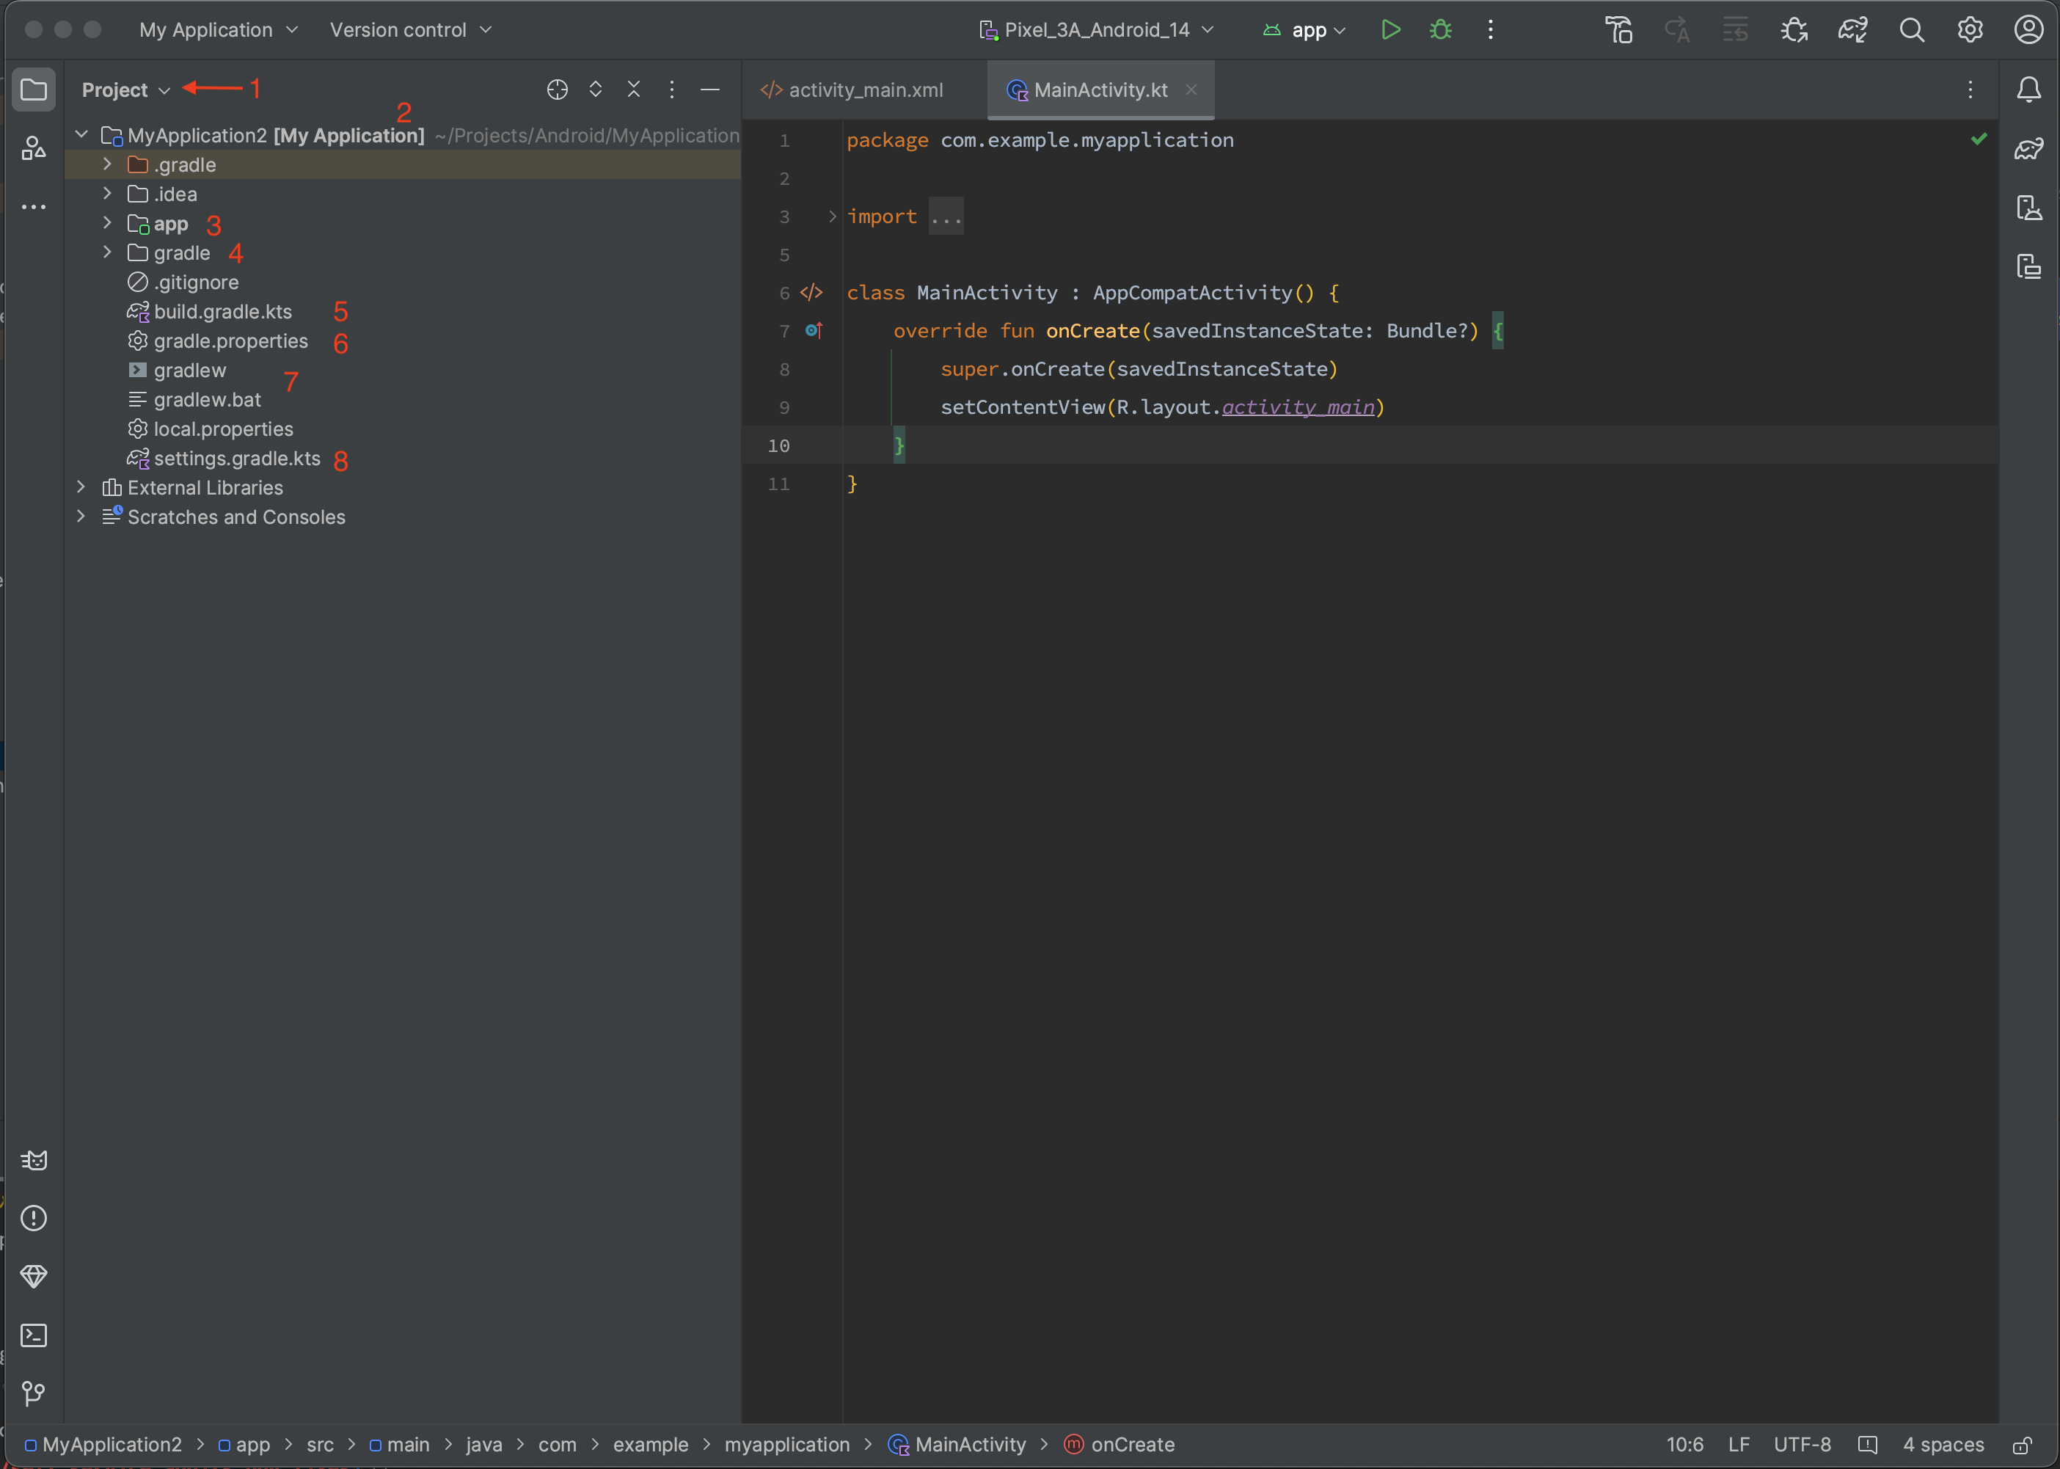2060x1469 pixels.
Task: Open the Debugger tool icon
Action: (x=1442, y=29)
